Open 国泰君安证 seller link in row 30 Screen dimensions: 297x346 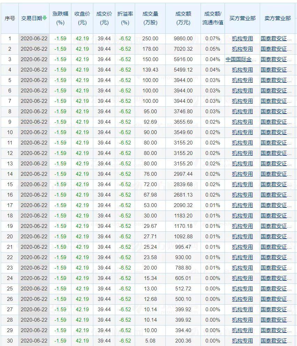276,341
